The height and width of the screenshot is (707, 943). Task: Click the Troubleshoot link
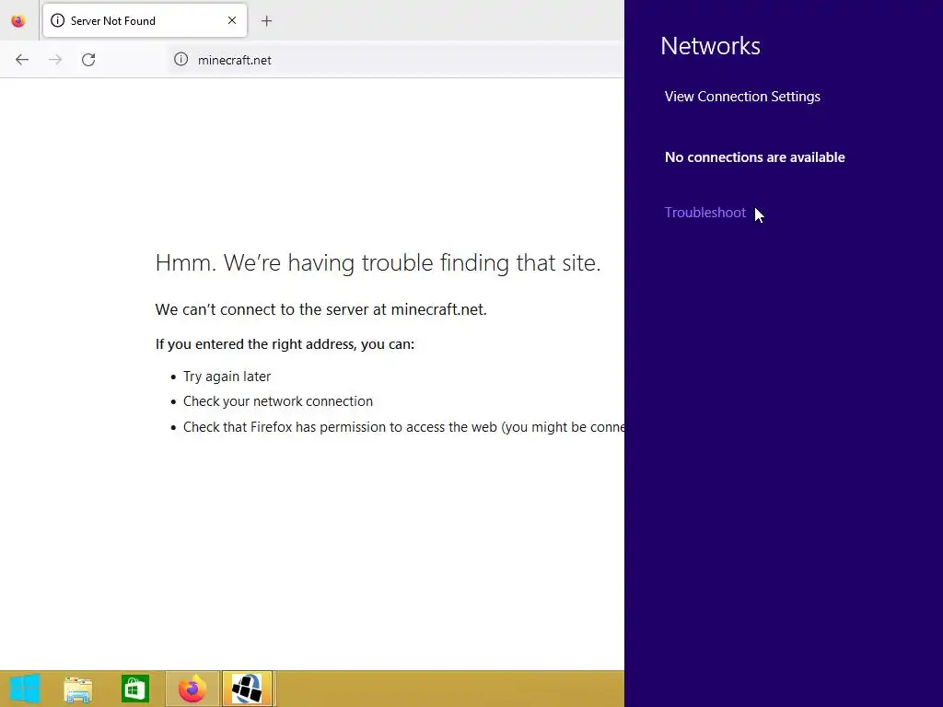(704, 213)
